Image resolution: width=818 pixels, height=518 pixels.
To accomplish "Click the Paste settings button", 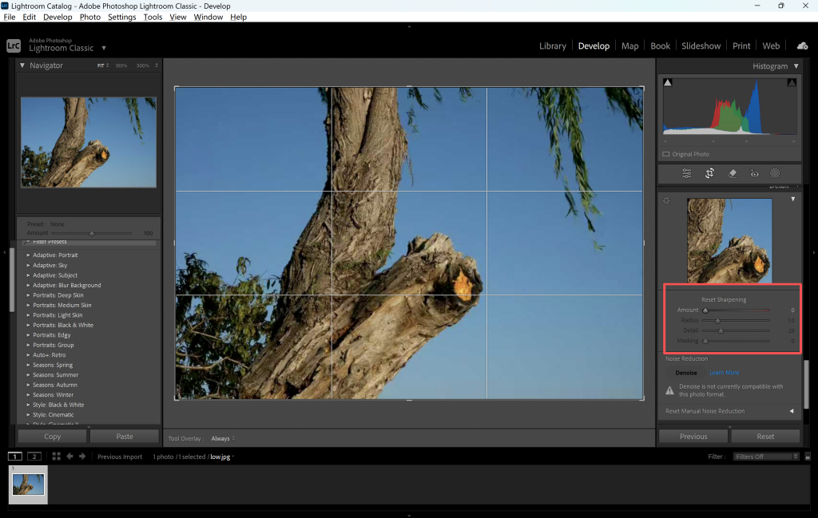I will [124, 437].
